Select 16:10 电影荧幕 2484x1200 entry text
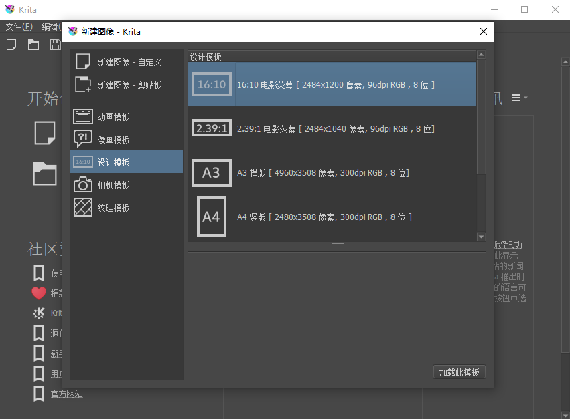The image size is (570, 419). pyautogui.click(x=336, y=84)
